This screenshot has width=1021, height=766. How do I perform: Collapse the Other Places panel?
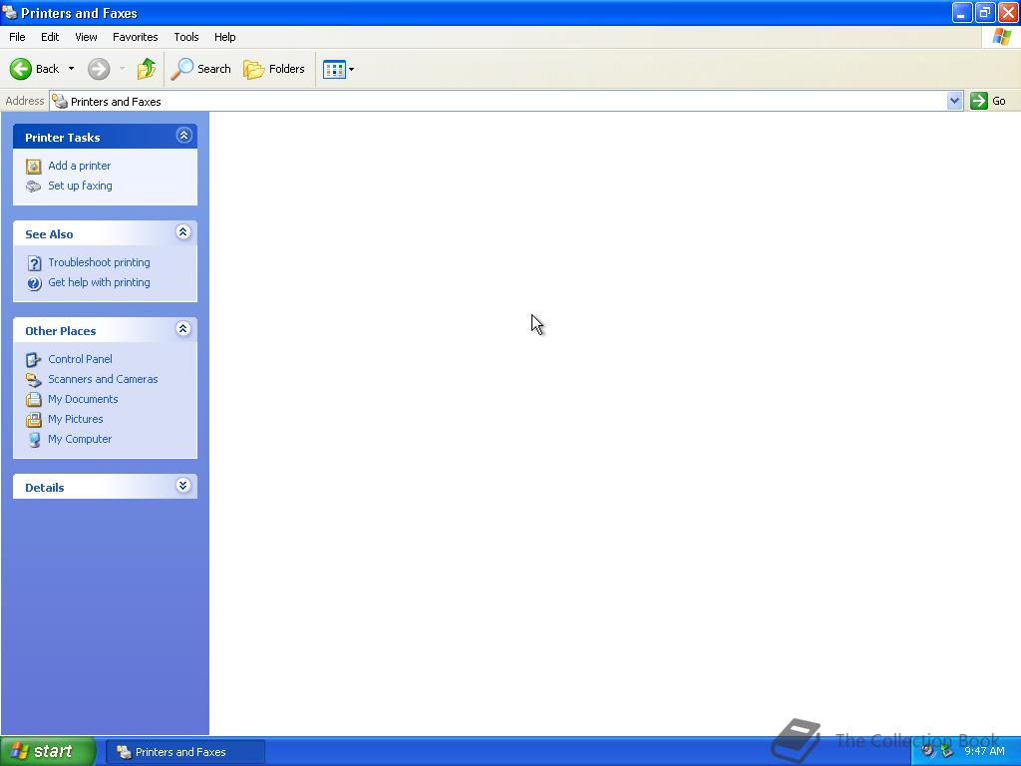pyautogui.click(x=183, y=328)
